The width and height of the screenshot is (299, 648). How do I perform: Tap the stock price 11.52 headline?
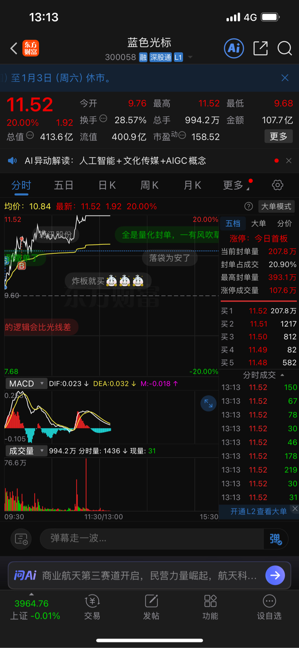pos(30,104)
